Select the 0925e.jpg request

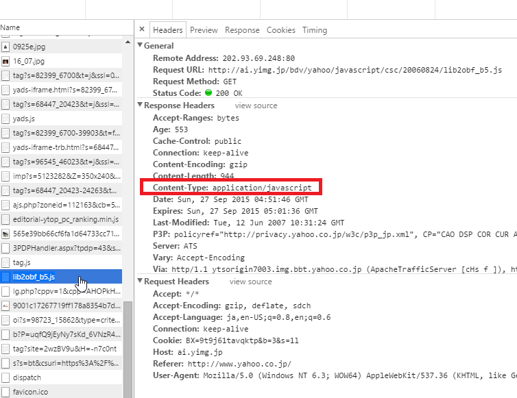[x=61, y=47]
